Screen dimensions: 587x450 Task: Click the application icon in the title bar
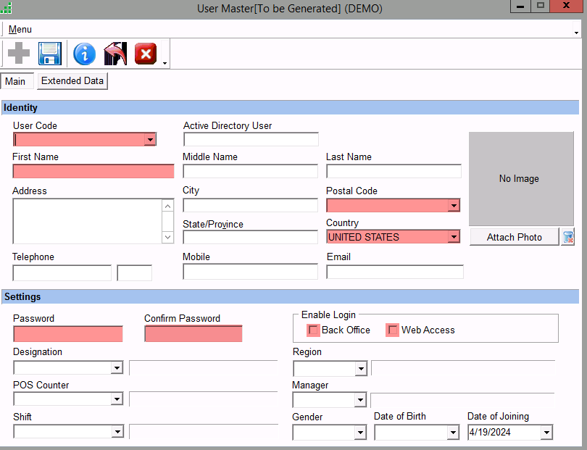7,9
